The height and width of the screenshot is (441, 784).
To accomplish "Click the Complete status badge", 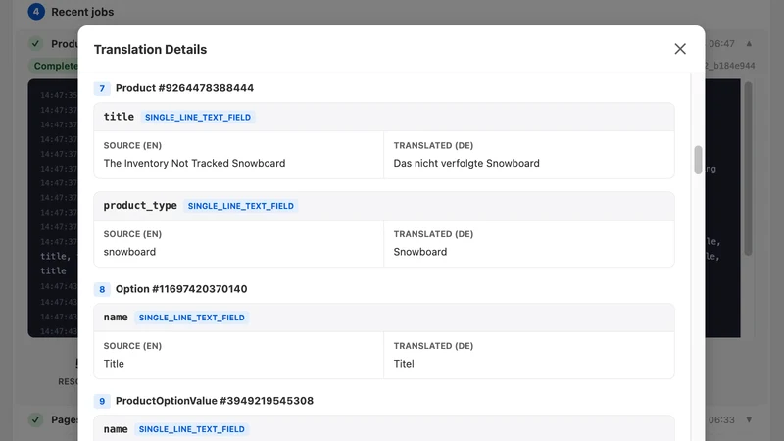I will click(55, 66).
